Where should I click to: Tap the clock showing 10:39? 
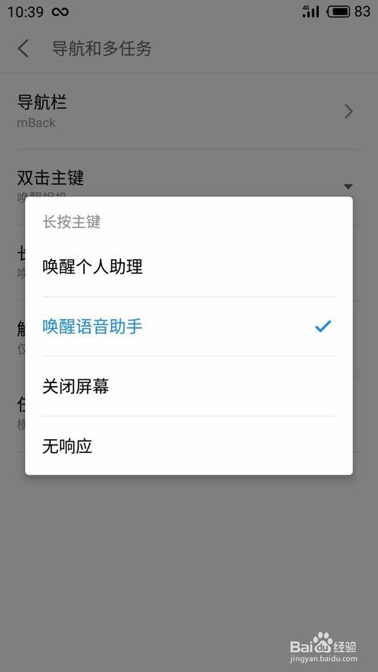point(25,12)
